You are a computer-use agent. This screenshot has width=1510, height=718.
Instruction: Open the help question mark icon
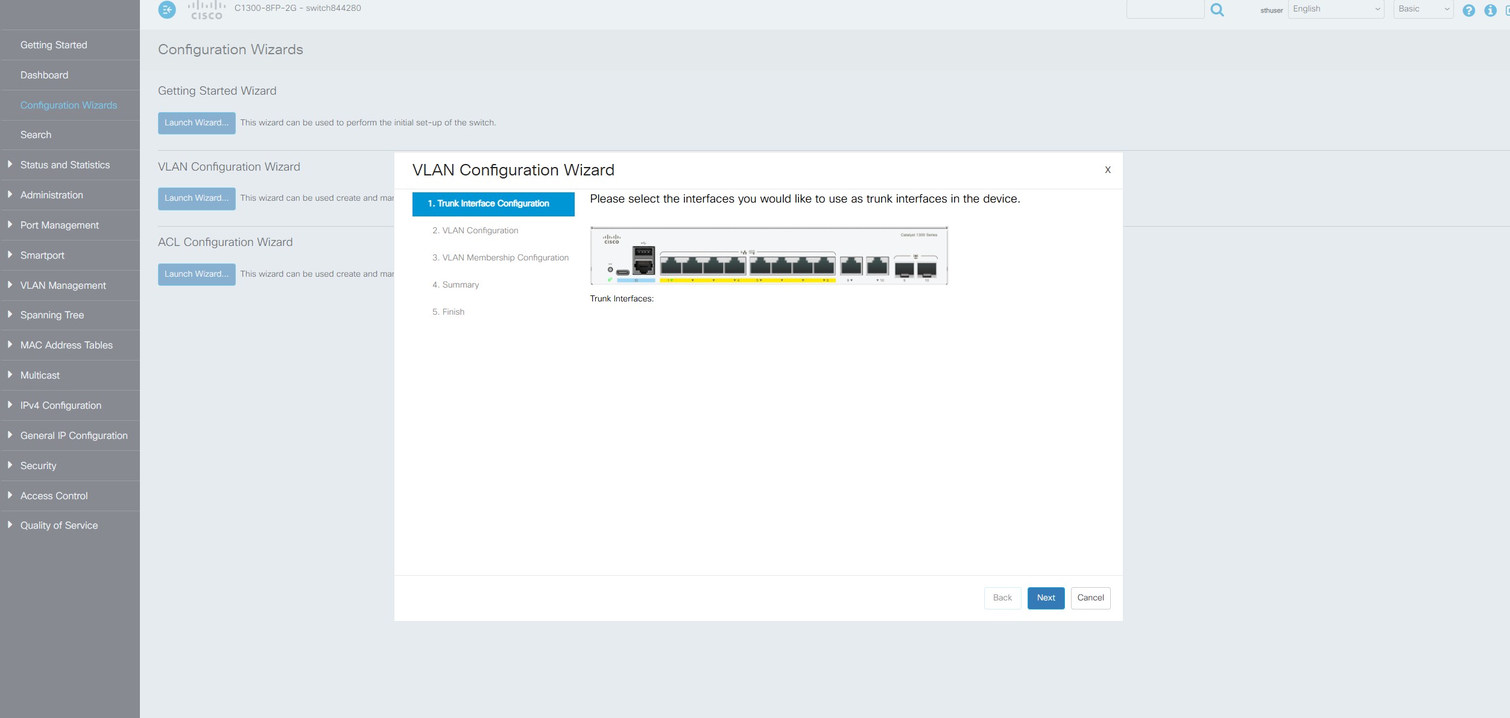pos(1468,10)
